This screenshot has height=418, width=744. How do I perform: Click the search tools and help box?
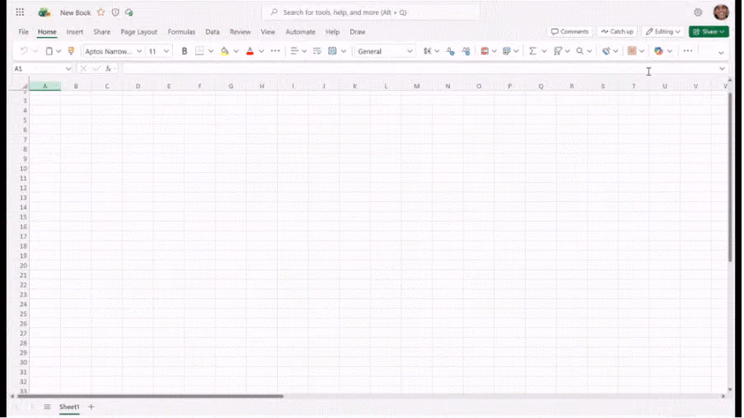371,12
